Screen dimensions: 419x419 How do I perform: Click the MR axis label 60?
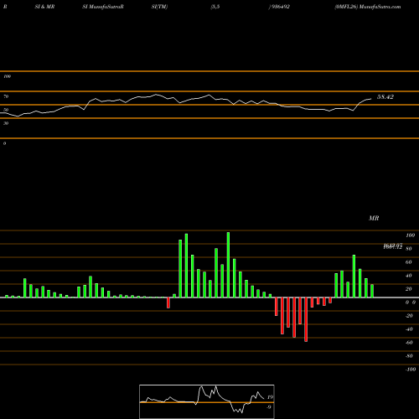point(409,262)
